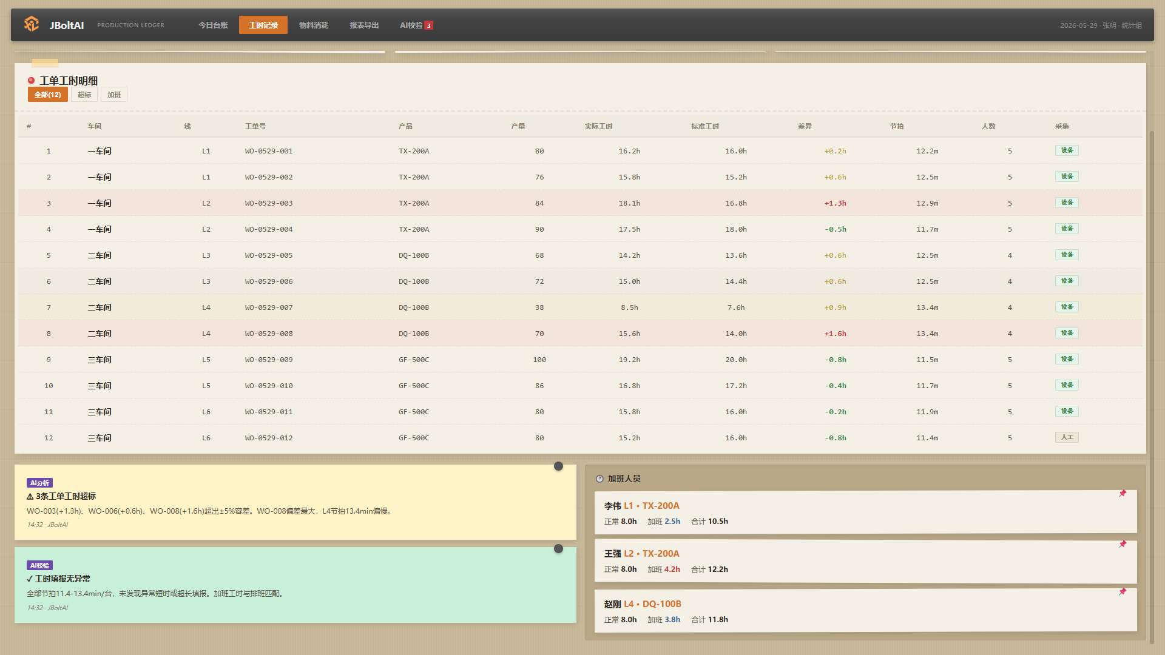Click the page vertical scrollbar
The image size is (1165, 655).
tap(1152, 387)
